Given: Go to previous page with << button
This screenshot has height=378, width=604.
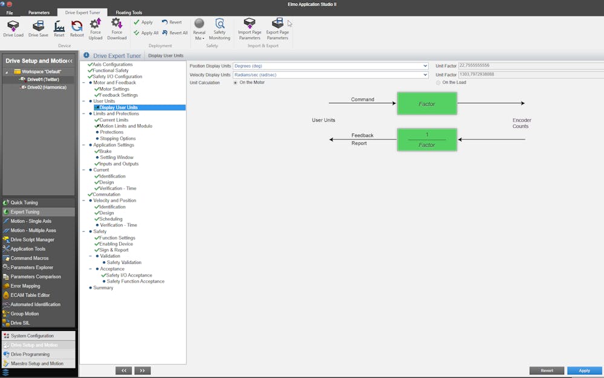Looking at the screenshot, I should tap(124, 371).
